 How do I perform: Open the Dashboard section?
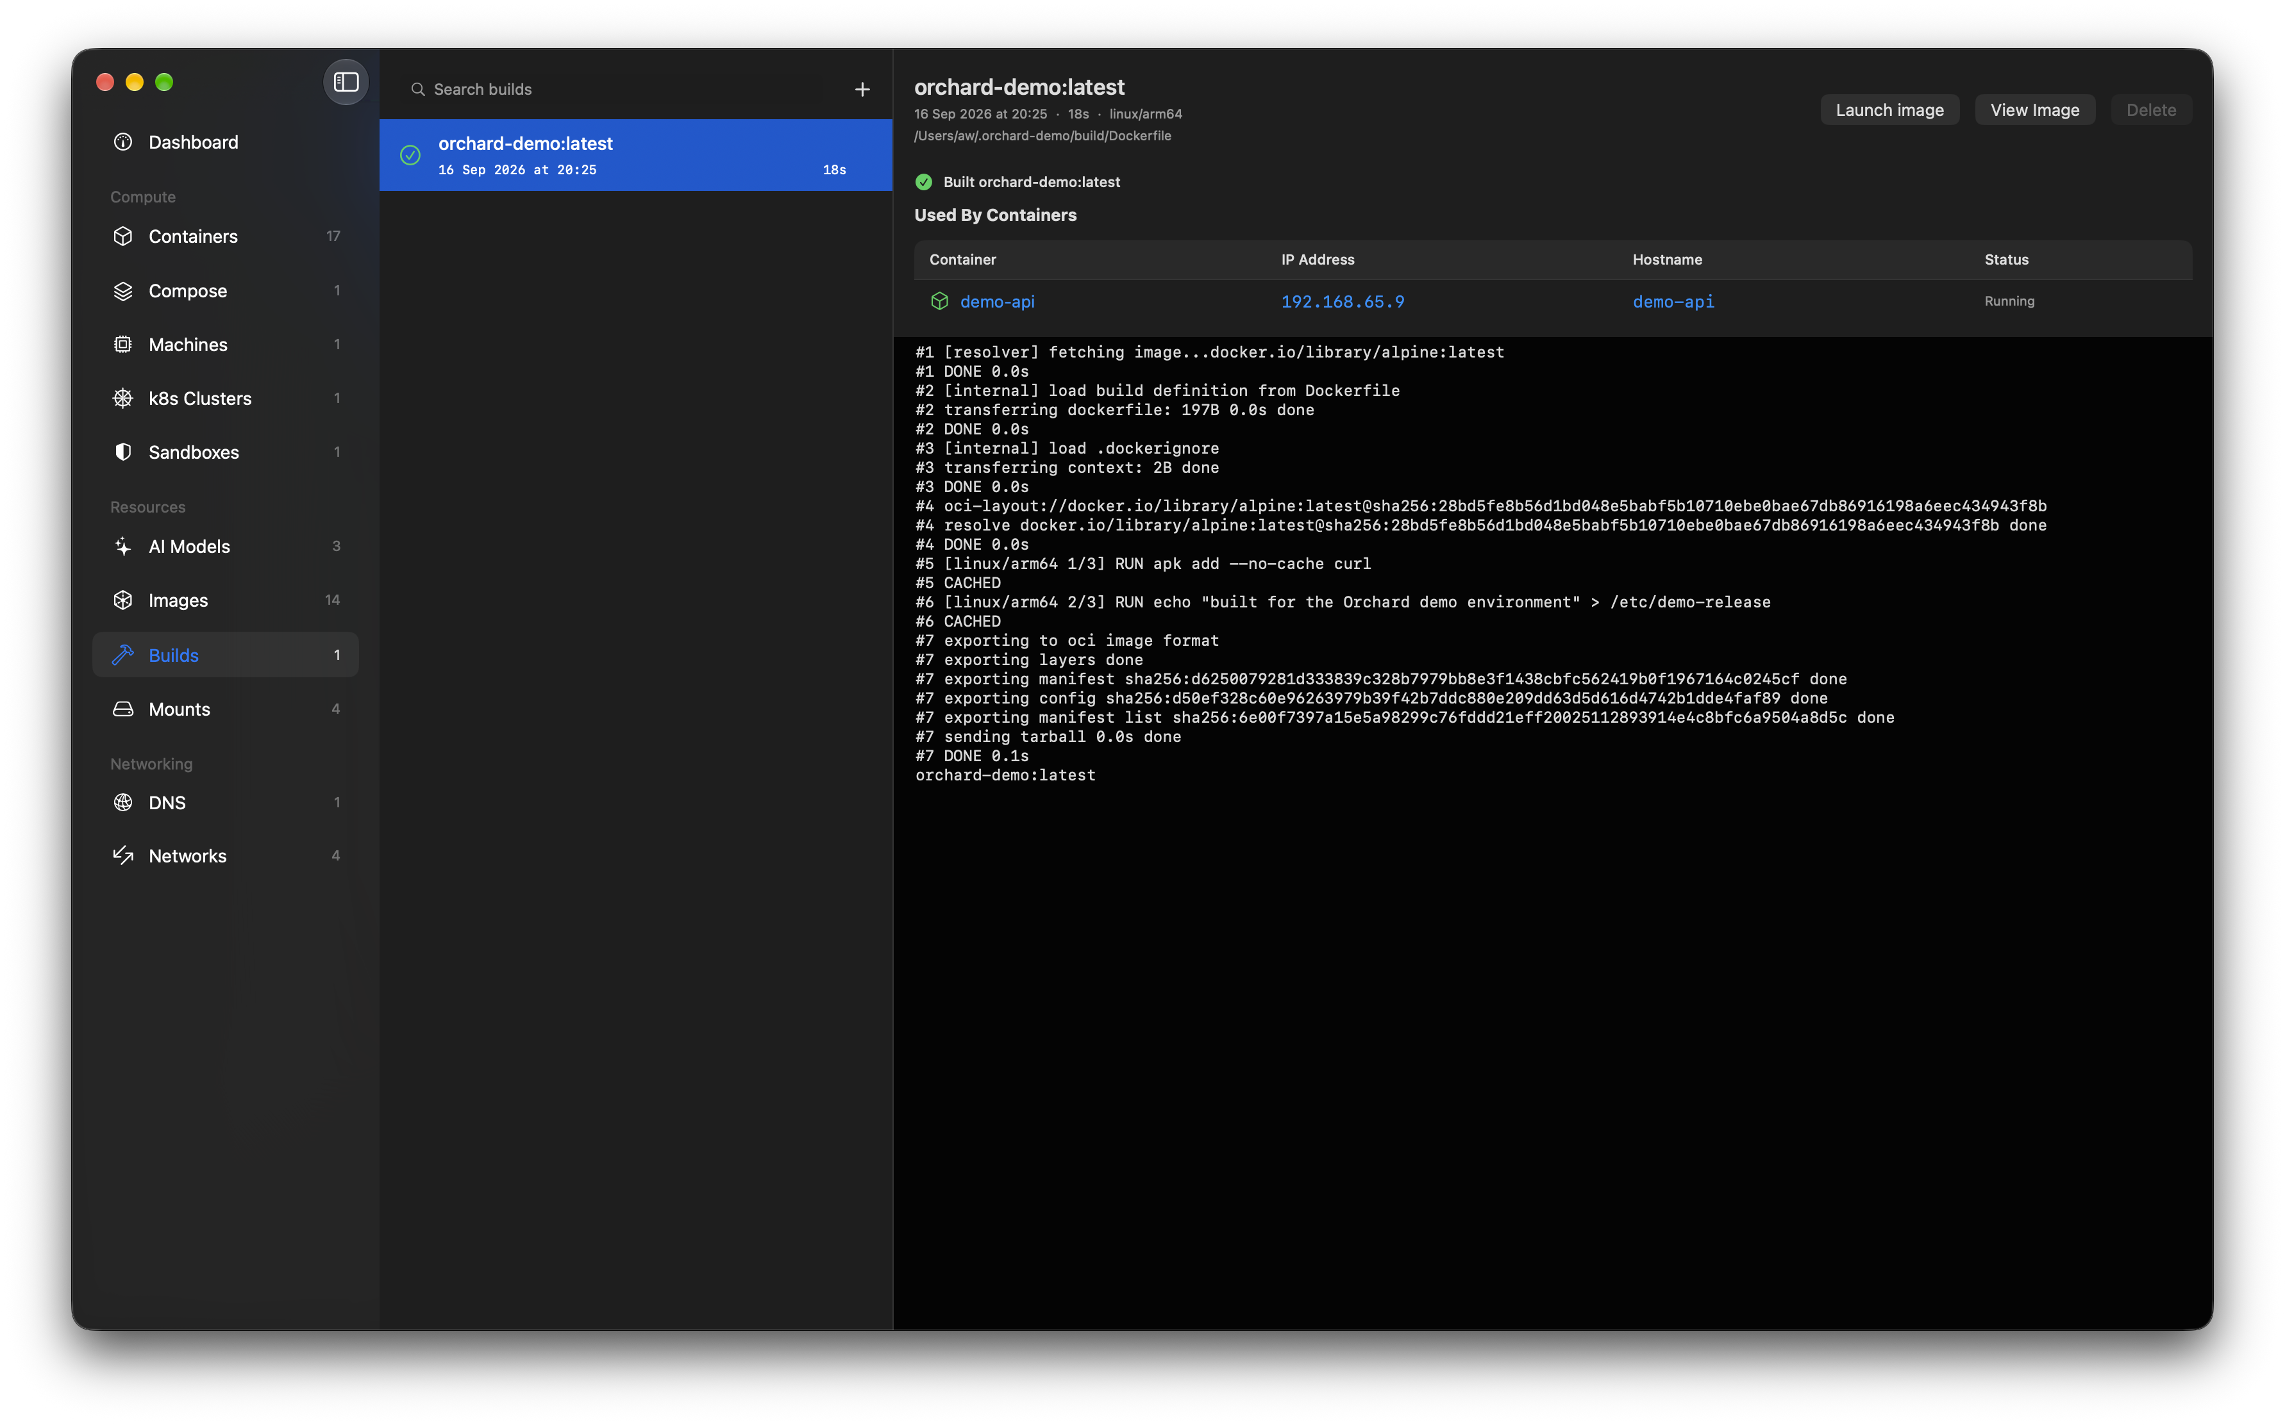point(226,142)
